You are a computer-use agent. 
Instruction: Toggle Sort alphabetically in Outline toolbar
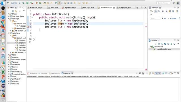pos(162,44)
